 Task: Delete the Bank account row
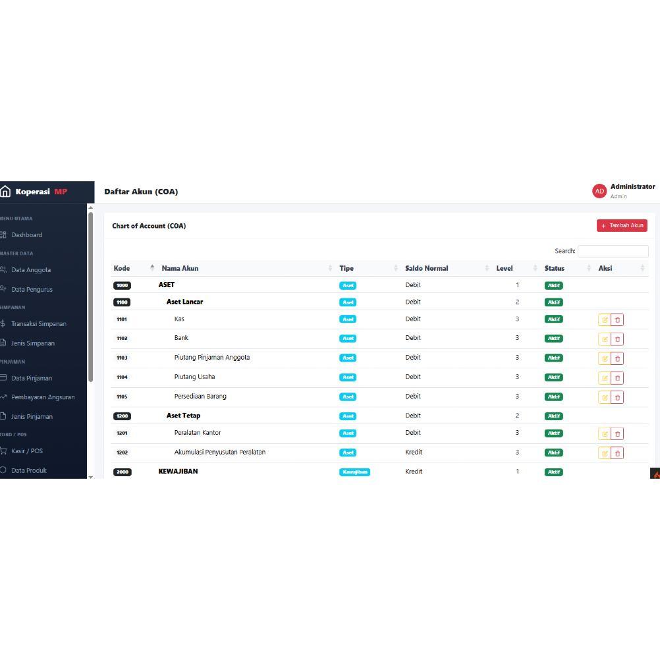(617, 339)
